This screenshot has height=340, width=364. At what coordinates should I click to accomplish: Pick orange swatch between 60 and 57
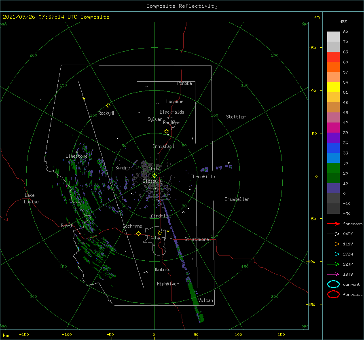click(333, 67)
